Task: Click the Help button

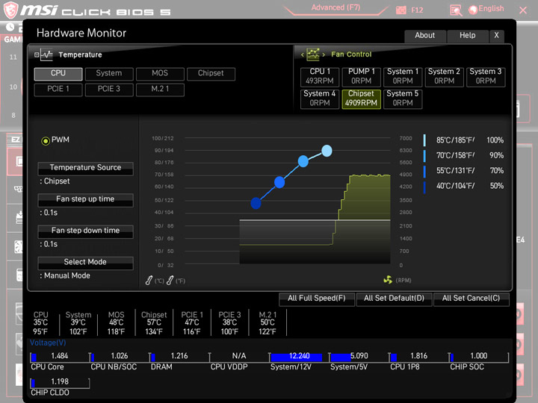Action: [467, 36]
